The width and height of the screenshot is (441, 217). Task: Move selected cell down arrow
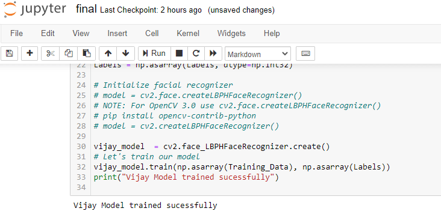[126, 53]
